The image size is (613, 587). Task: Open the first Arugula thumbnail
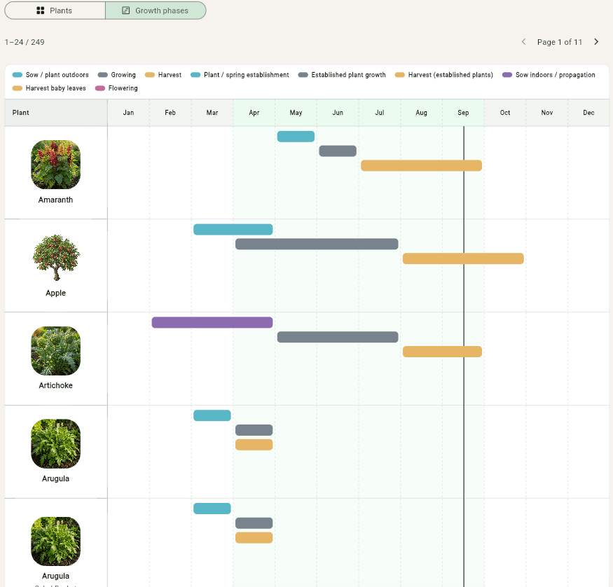[x=55, y=443]
